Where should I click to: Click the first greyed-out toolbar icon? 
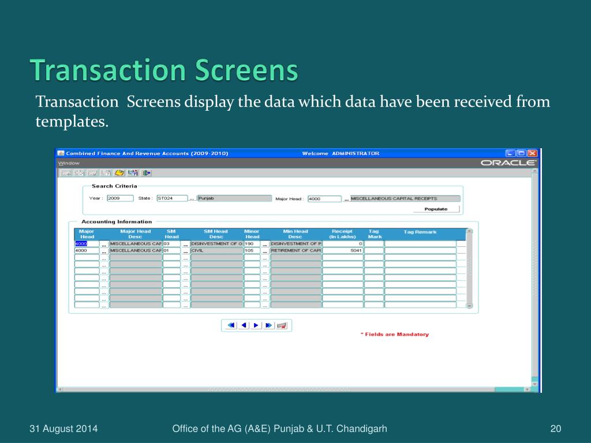click(x=66, y=173)
